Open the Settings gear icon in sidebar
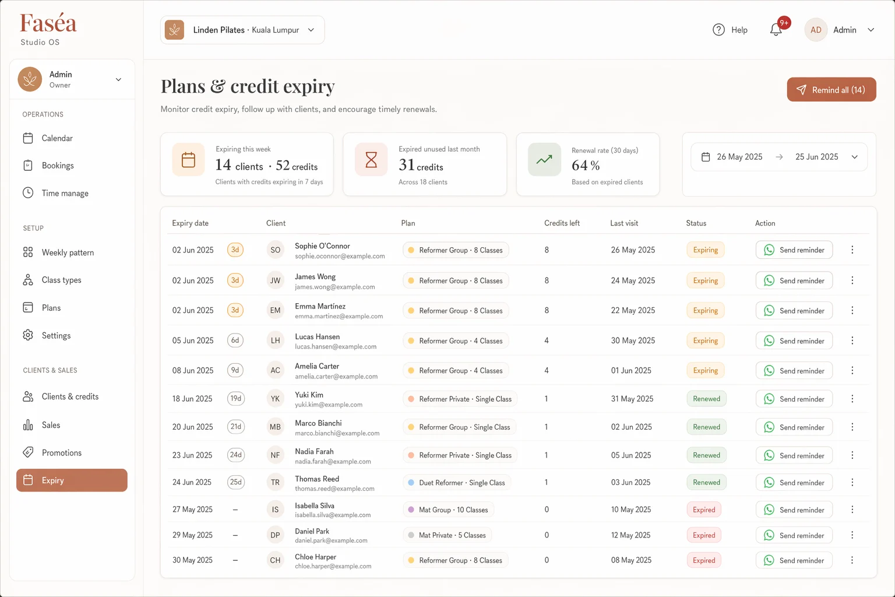 tap(28, 335)
